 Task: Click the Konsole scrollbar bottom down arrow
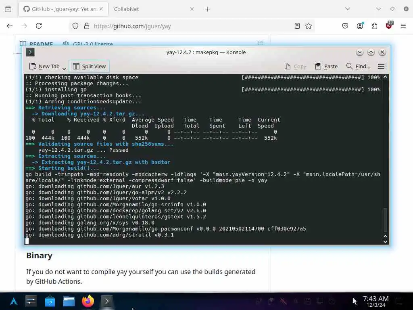point(385,241)
